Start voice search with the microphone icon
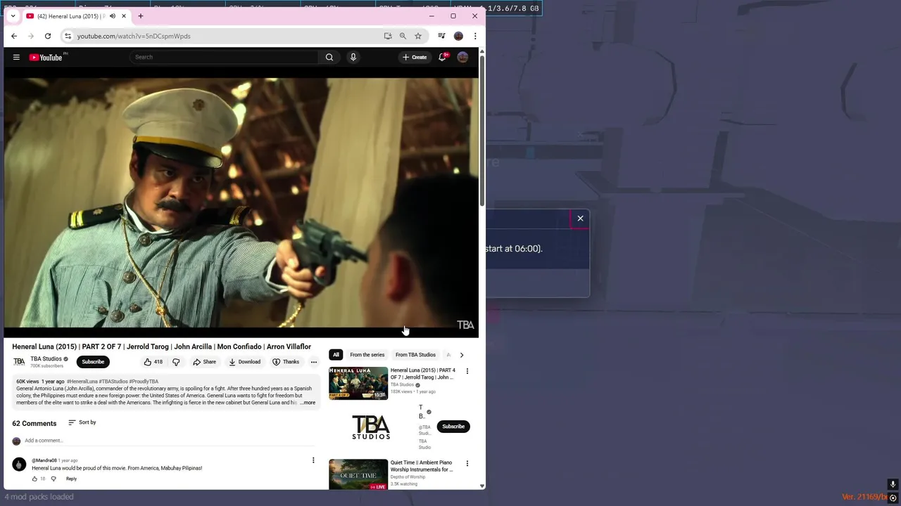 coord(353,57)
